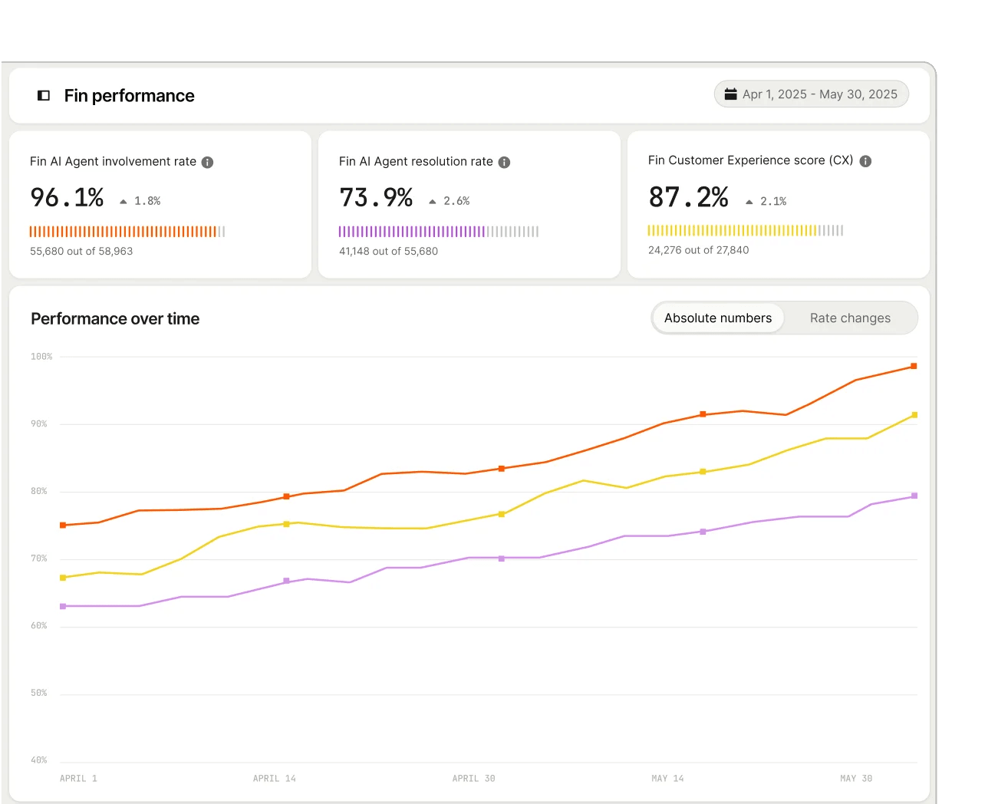The image size is (998, 804).
Task: Click the purple resolution rate progress bar
Action: [x=438, y=232]
